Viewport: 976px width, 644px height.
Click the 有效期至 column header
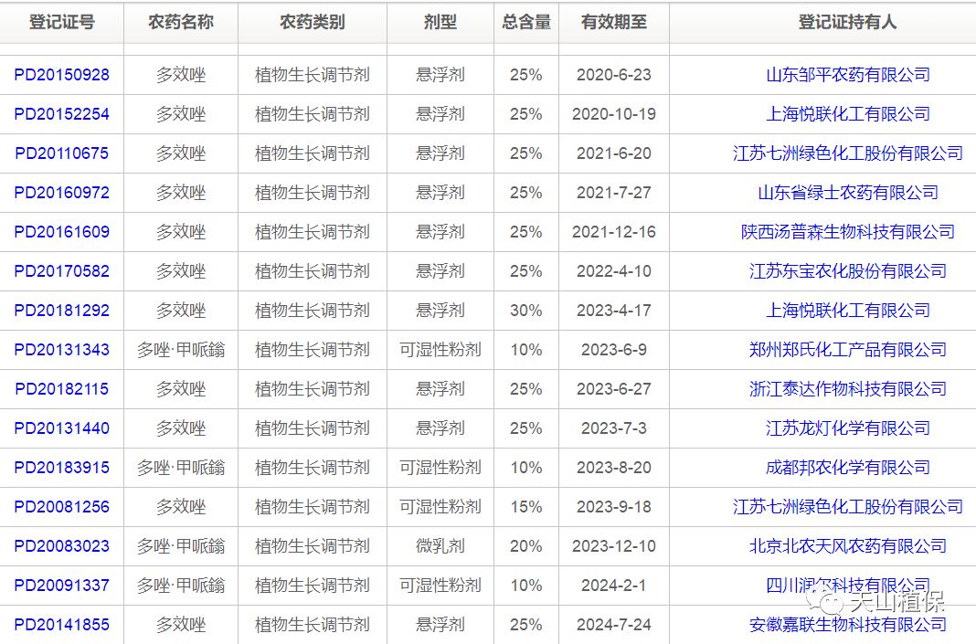click(613, 22)
